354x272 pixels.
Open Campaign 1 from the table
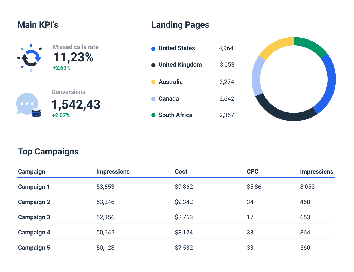tap(34, 187)
